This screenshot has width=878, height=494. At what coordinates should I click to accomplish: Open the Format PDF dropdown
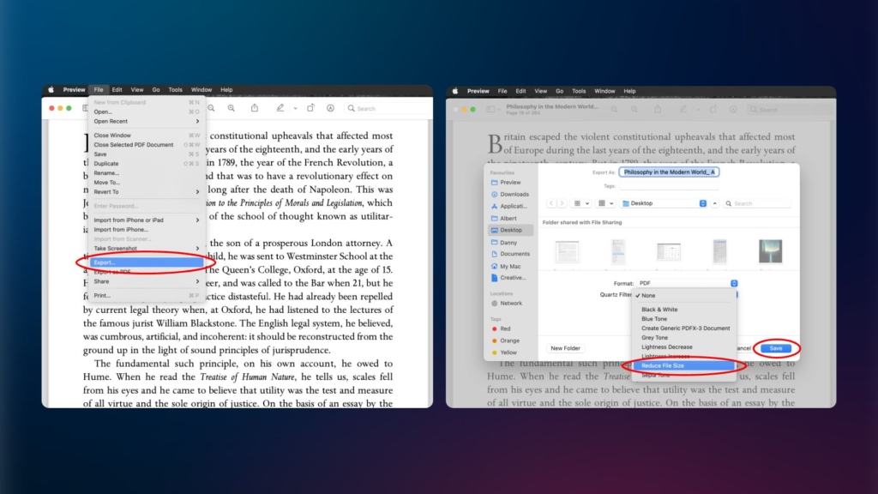[687, 283]
